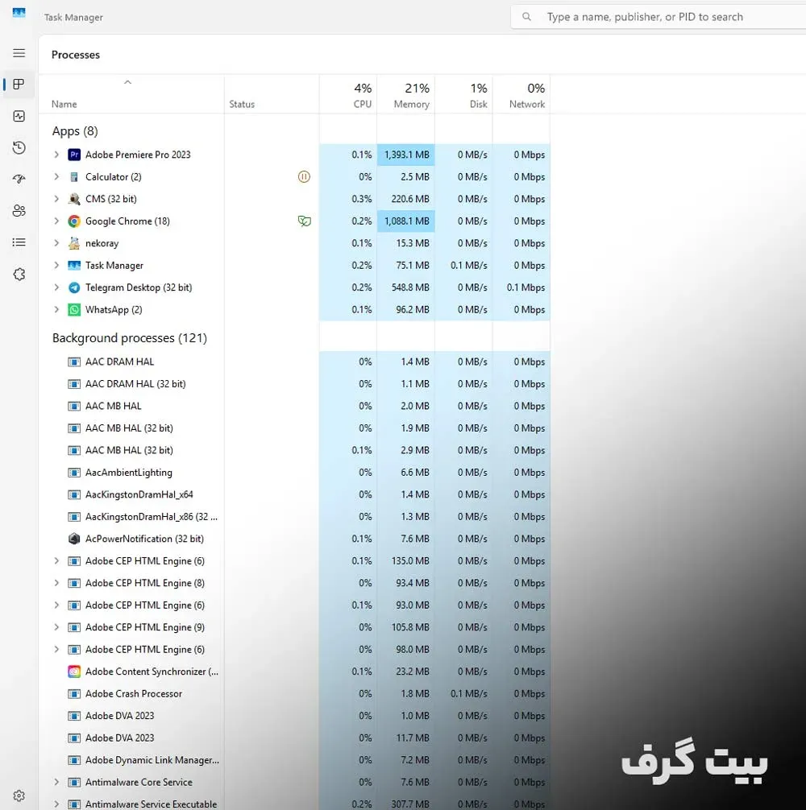Image resolution: width=806 pixels, height=810 pixels.
Task: Sort by the Memory column header
Action: pos(406,94)
